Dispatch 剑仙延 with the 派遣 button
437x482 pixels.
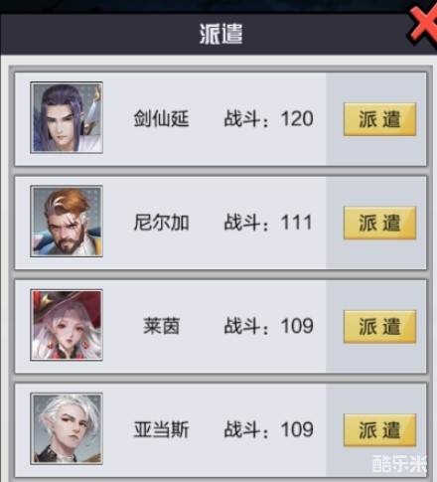[379, 119]
